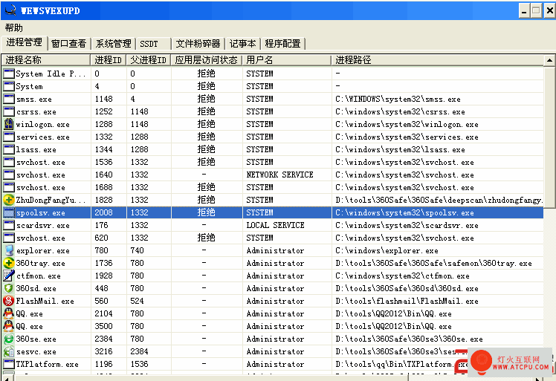Open the 文件粉碎器 tab
Image resolution: width=556 pixels, height=381 pixels.
point(198,44)
